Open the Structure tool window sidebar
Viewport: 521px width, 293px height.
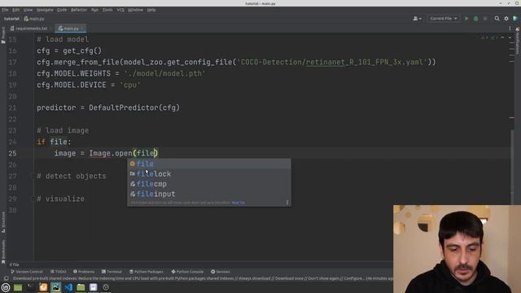[x=3, y=222]
